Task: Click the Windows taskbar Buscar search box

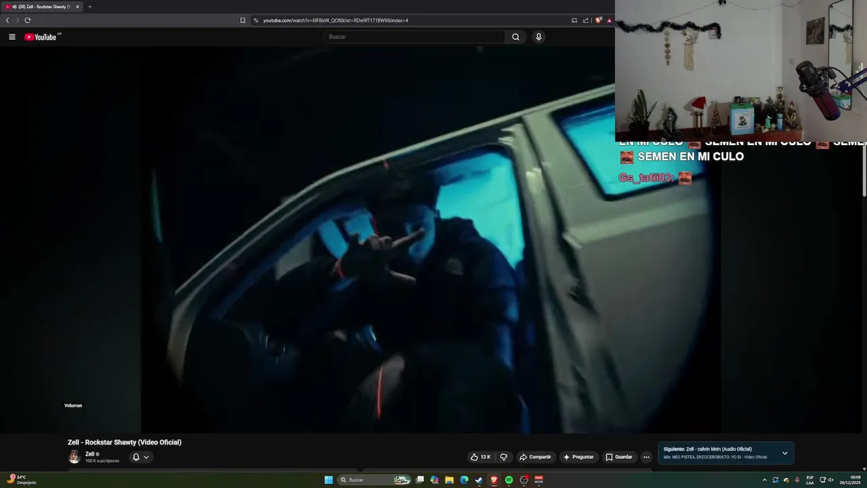Action: pos(375,480)
